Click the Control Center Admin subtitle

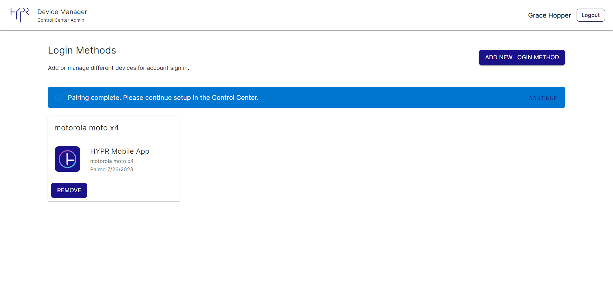click(x=61, y=20)
